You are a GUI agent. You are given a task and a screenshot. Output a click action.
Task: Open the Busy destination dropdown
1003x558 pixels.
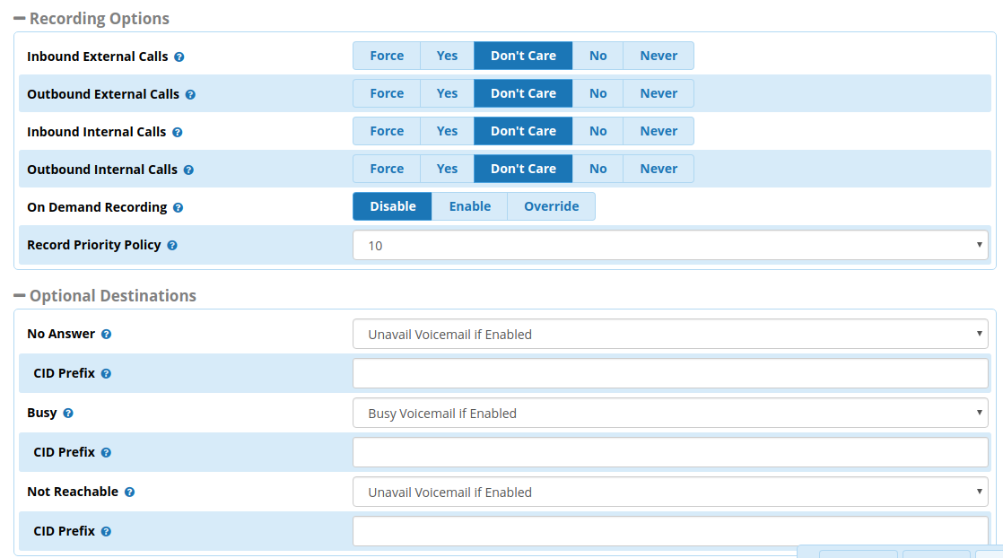tap(670, 414)
